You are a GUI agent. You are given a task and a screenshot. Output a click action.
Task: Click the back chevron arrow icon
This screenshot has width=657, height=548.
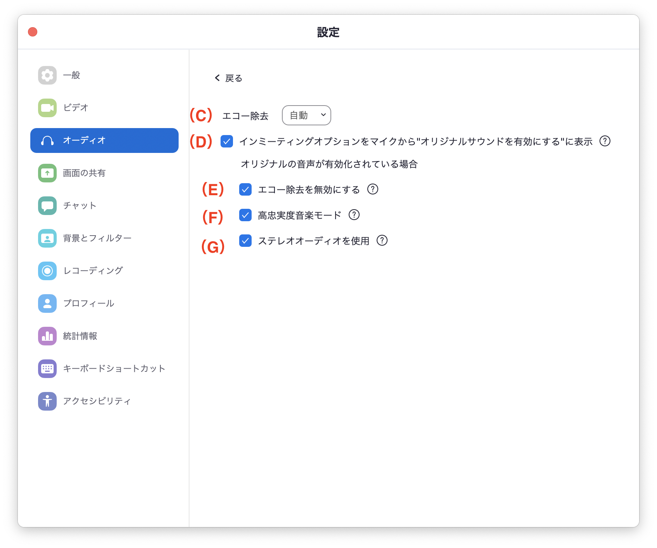[x=217, y=78]
